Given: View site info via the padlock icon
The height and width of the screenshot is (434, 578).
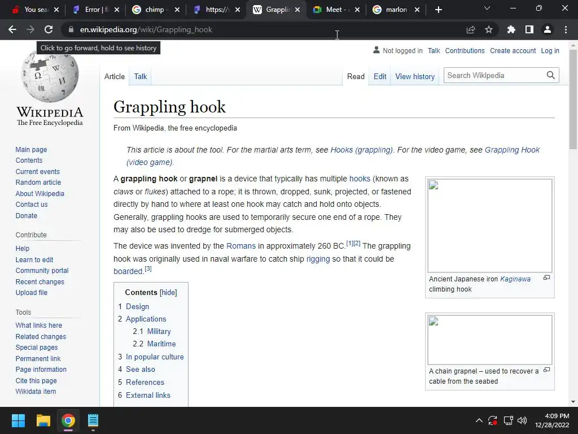Looking at the screenshot, I should (x=71, y=29).
